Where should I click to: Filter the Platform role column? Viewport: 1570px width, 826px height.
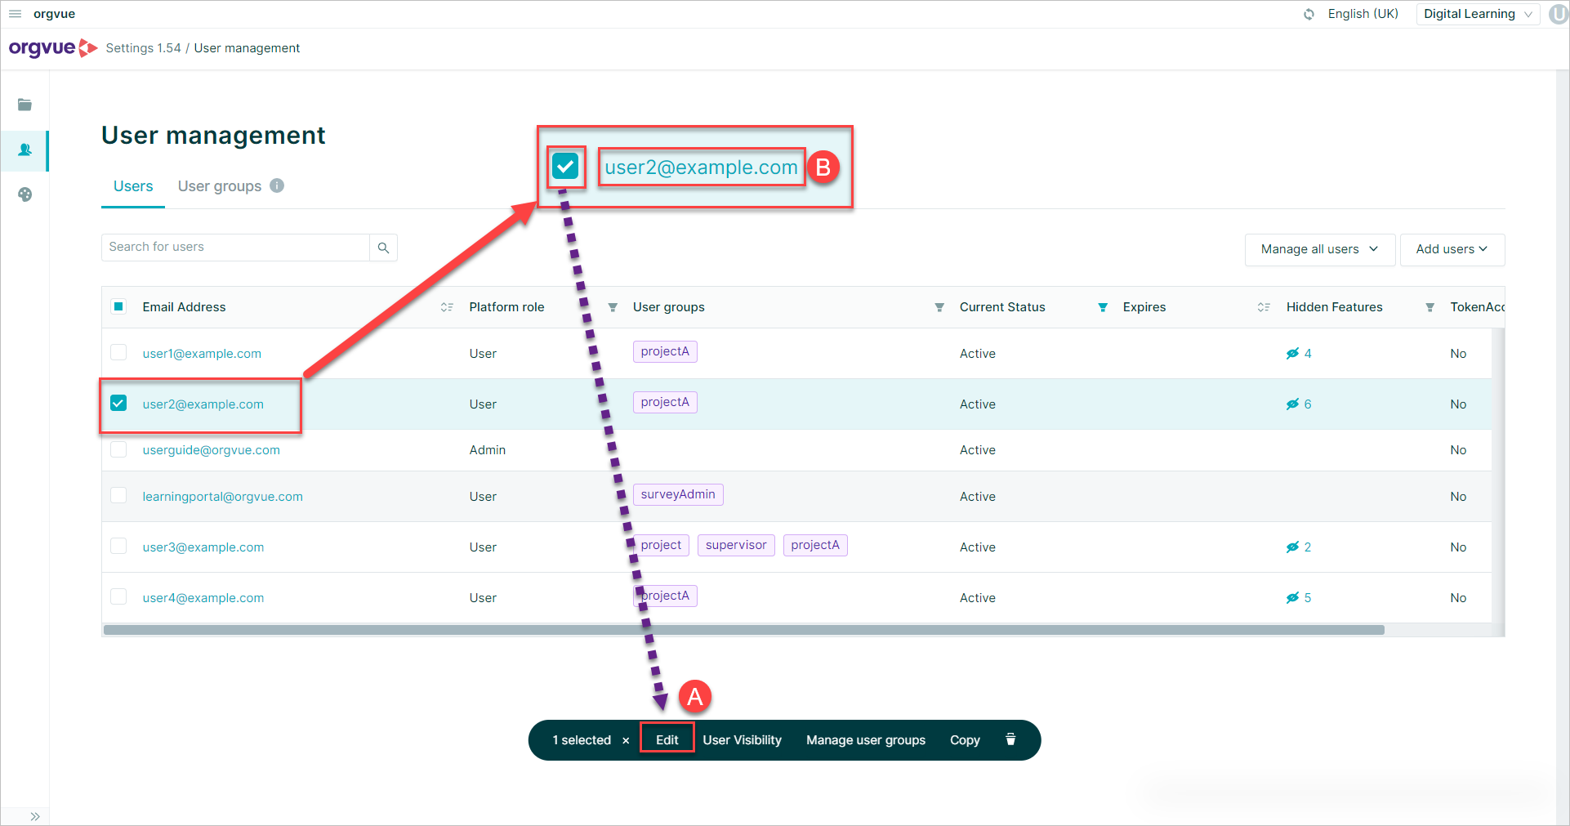613,307
